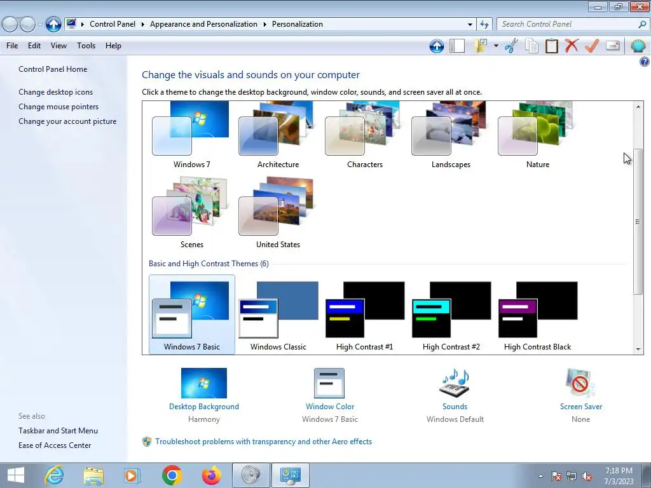
Task: Show hidden system tray icons arrow
Action: coord(540,476)
